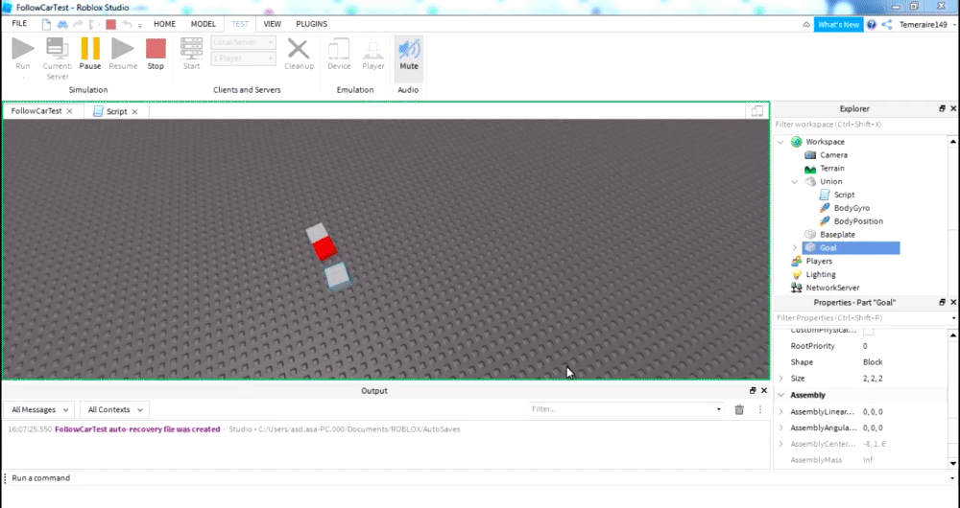This screenshot has height=508, width=960.
Task: Click the share icon near username
Action: (x=887, y=25)
